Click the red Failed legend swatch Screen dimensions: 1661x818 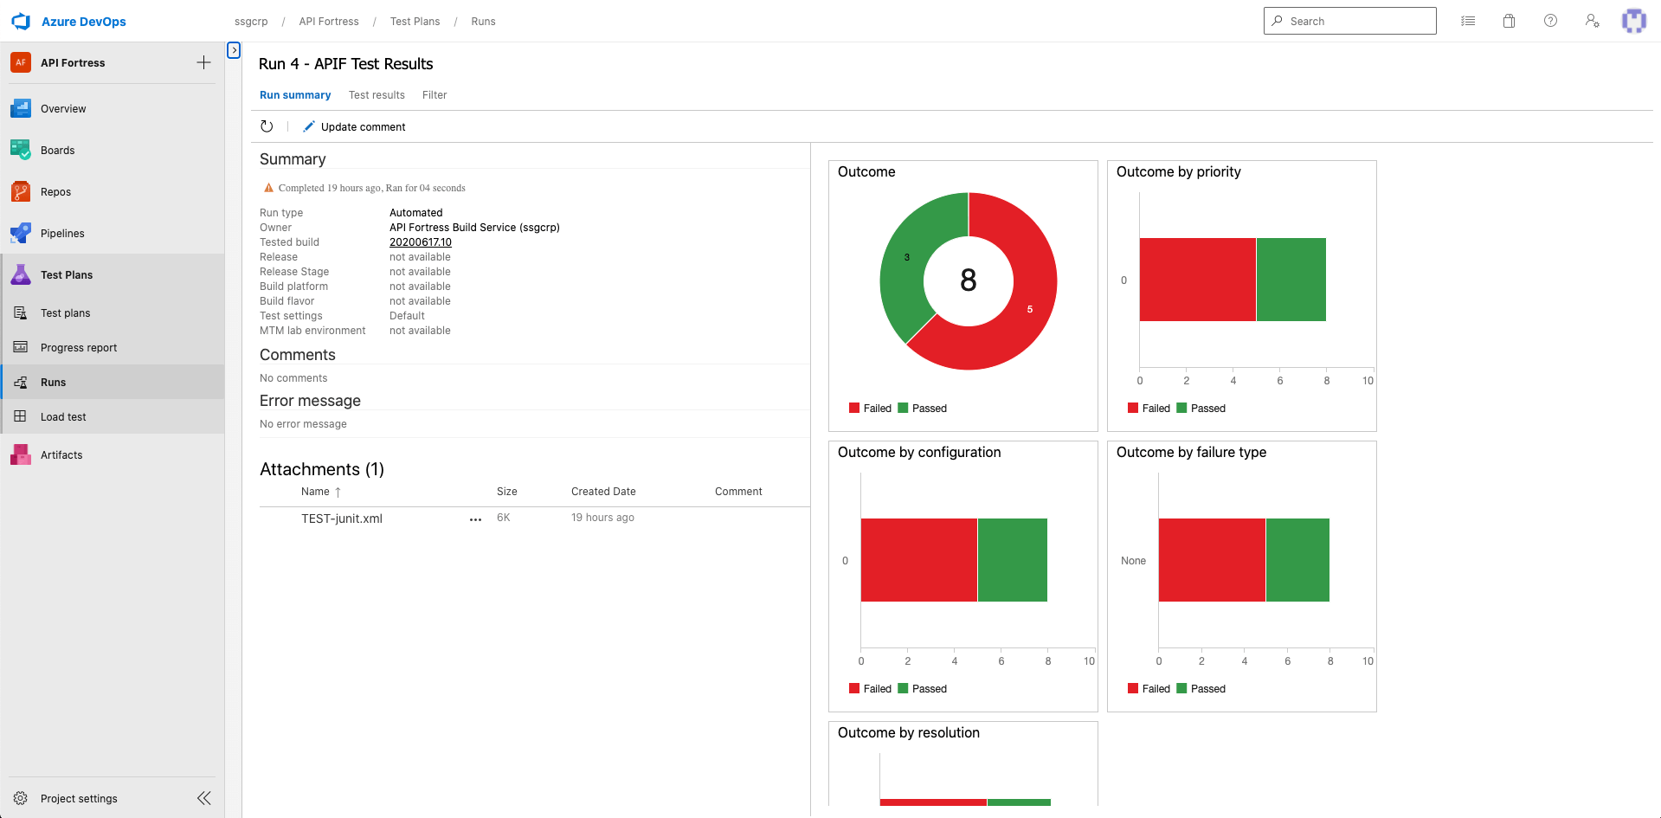point(853,408)
